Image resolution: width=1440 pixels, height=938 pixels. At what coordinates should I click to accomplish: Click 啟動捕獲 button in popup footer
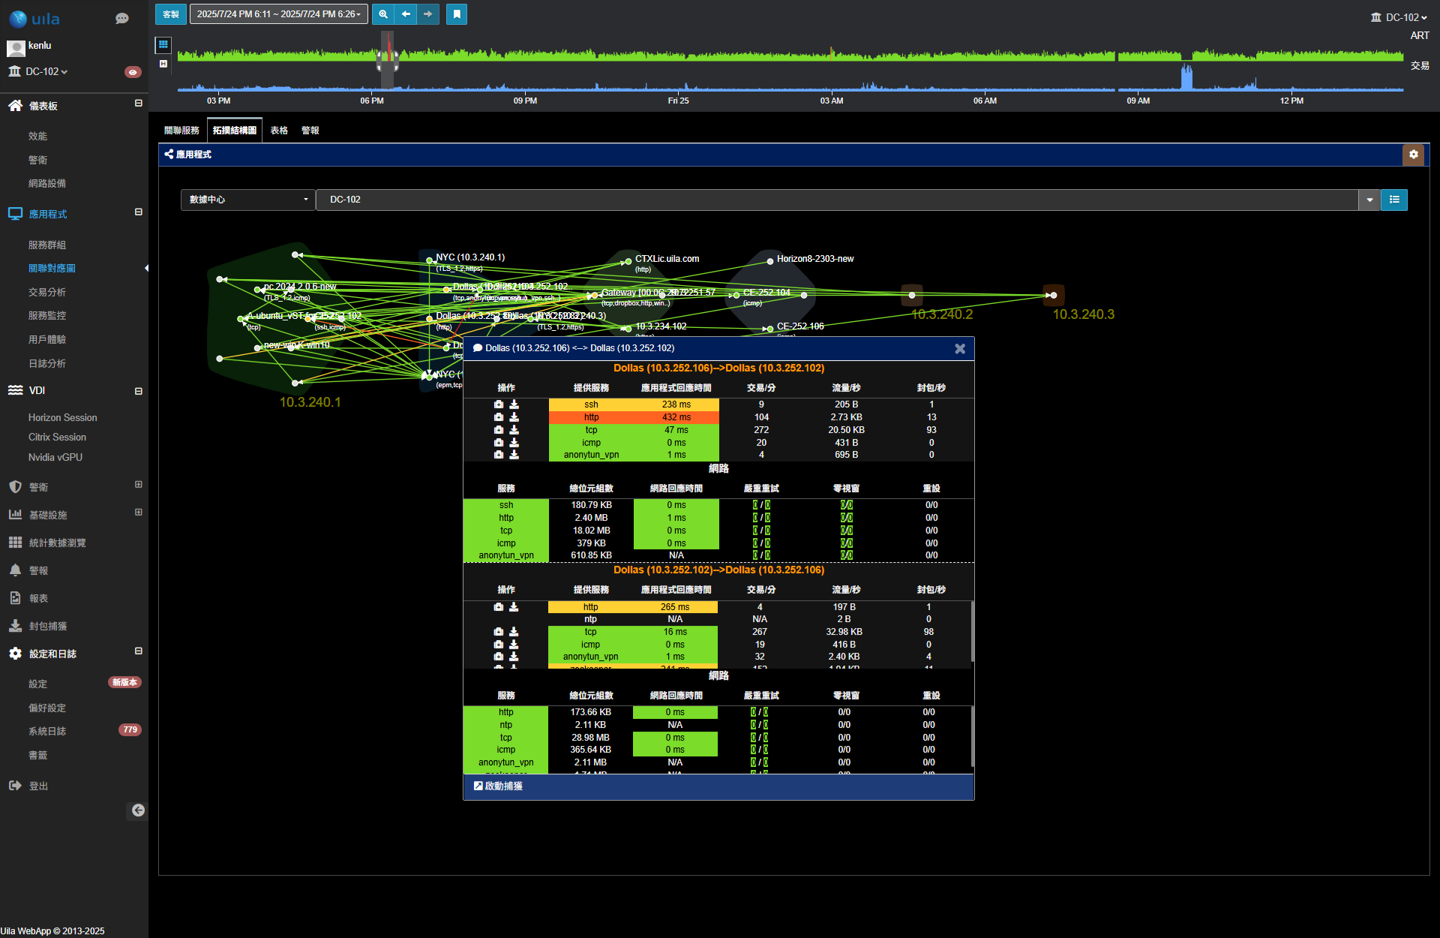pyautogui.click(x=498, y=786)
